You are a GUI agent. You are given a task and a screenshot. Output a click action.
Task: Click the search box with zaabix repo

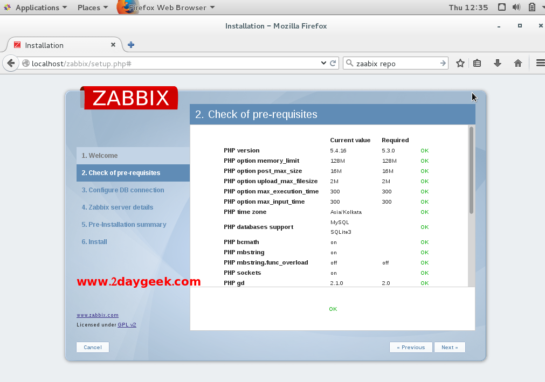click(396, 63)
